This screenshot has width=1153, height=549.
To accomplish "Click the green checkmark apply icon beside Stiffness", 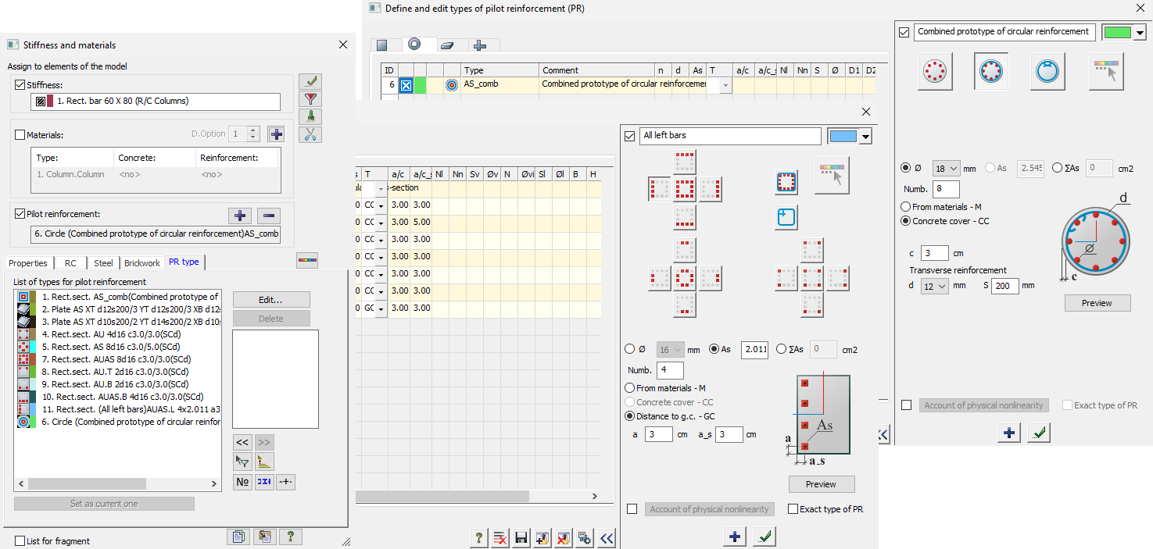I will [x=311, y=82].
